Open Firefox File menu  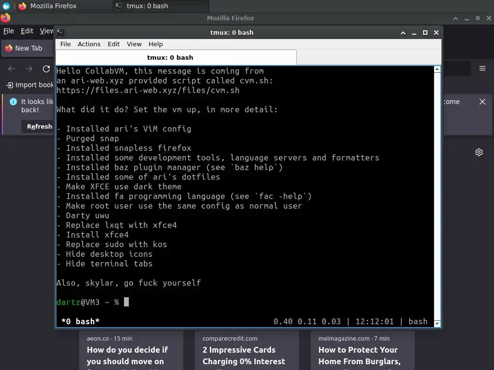click(x=9, y=31)
